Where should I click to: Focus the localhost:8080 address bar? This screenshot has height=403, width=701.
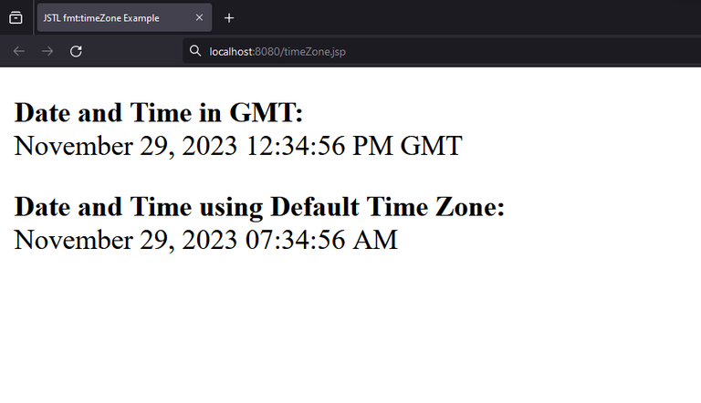pos(411,51)
